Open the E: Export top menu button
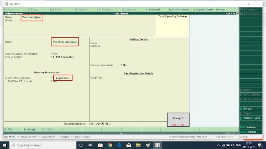Image resolution: width=266 pixels, height=149 pixels. coord(39,10)
